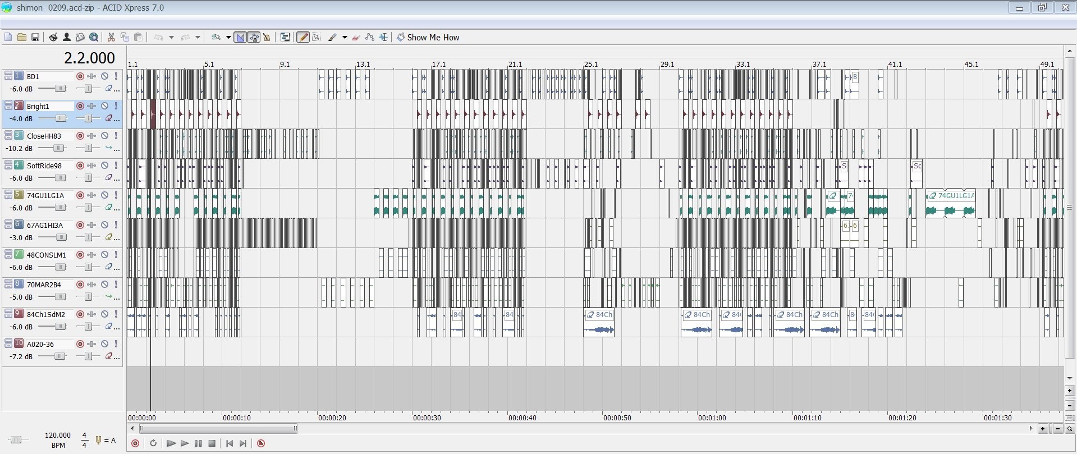Screen dimensions: 1077x454
Task: Click the Cut scissors icon
Action: point(111,38)
